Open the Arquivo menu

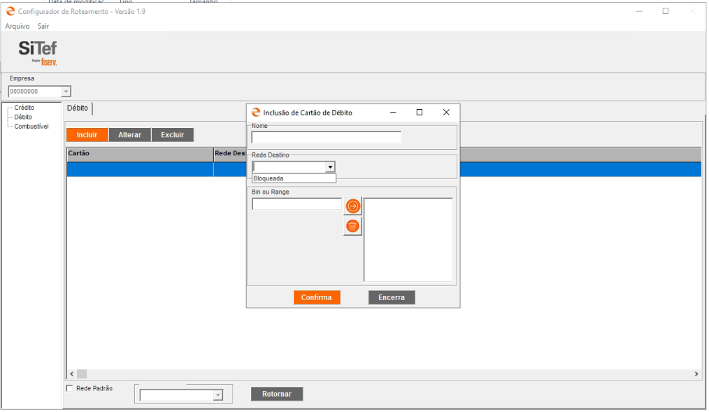tap(17, 26)
